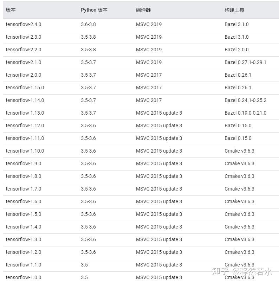Click the tensorflow-1.10.0 version cell
The height and width of the screenshot is (283, 279).
click(x=25, y=151)
